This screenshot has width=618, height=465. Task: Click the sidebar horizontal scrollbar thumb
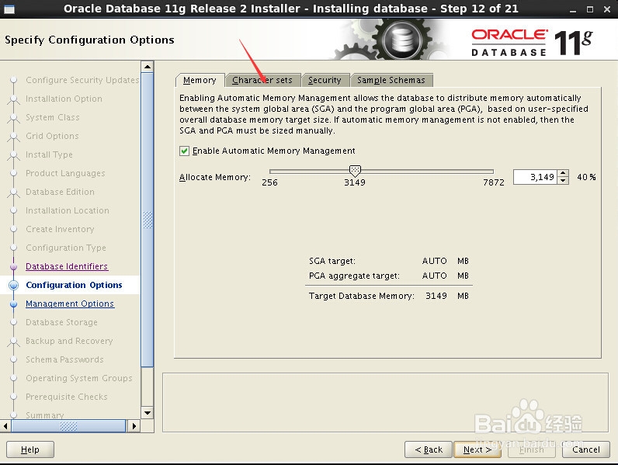[x=68, y=426]
